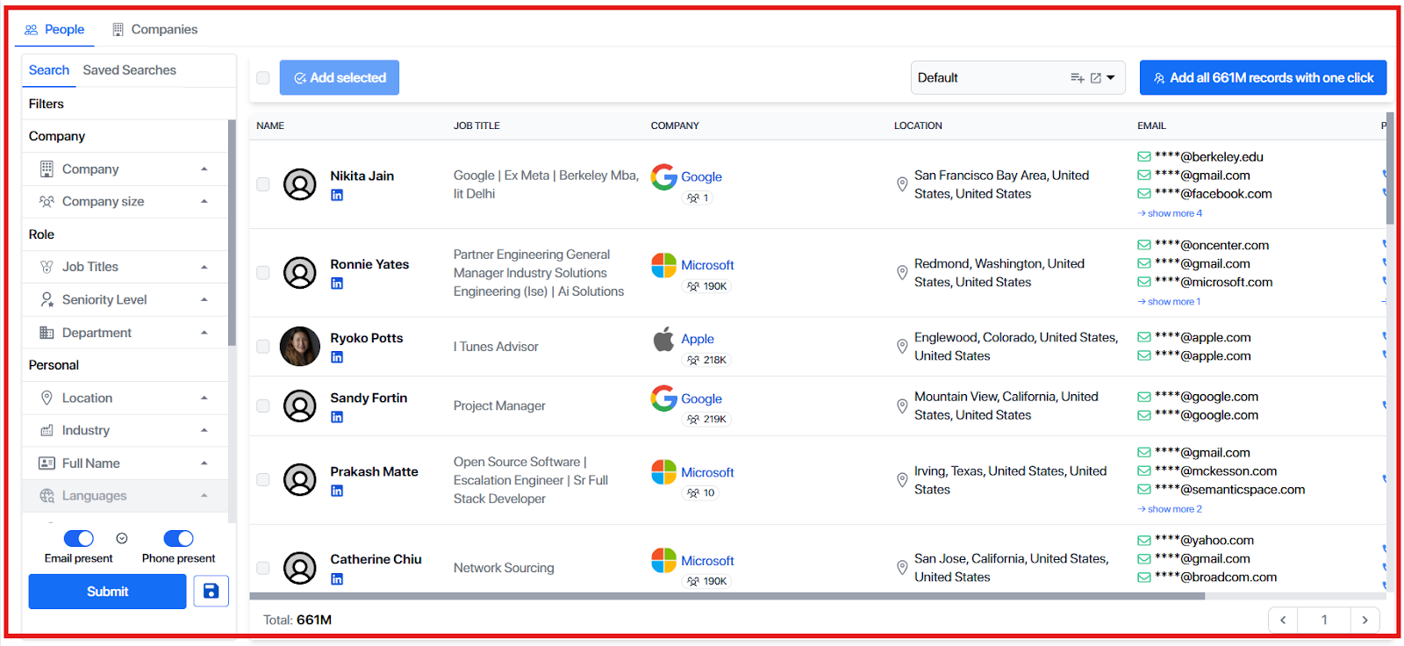Open Sandy Fortin's LinkedIn icon

pos(337,417)
